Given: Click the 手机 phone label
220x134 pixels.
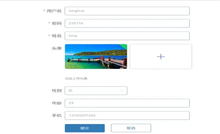Looking at the screenshot, I should [x=57, y=115].
